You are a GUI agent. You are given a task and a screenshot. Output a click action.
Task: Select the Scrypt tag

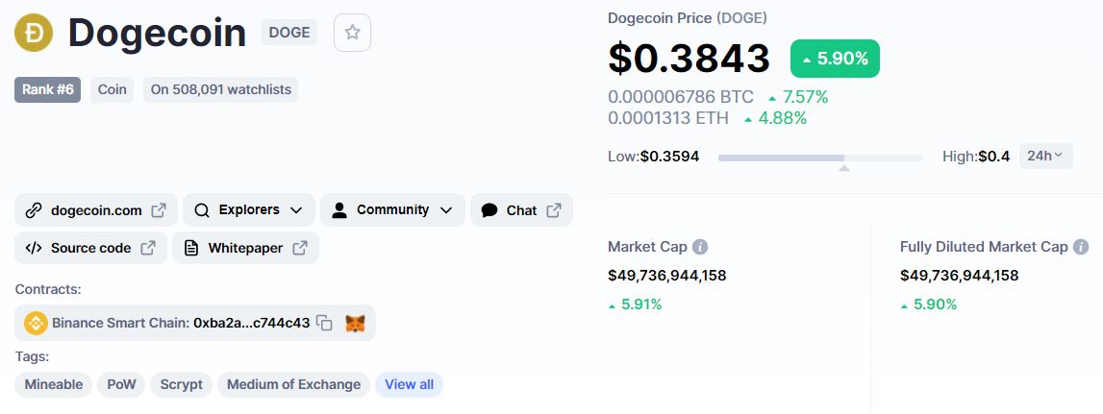181,384
